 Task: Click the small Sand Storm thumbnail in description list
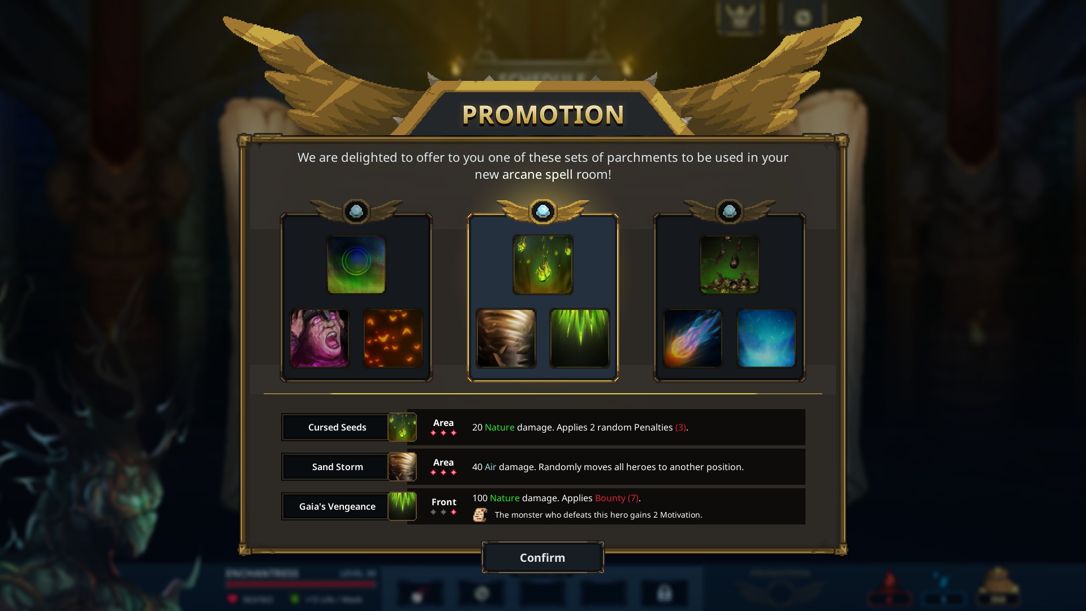tap(402, 467)
